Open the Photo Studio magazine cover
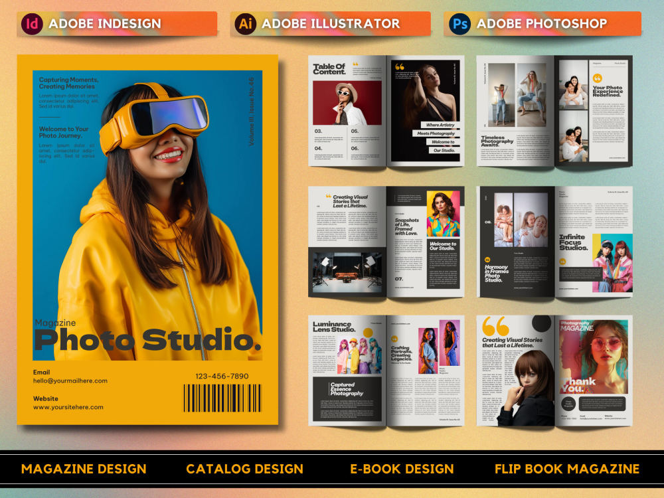Image resolution: width=664 pixels, height=498 pixels. click(147, 240)
